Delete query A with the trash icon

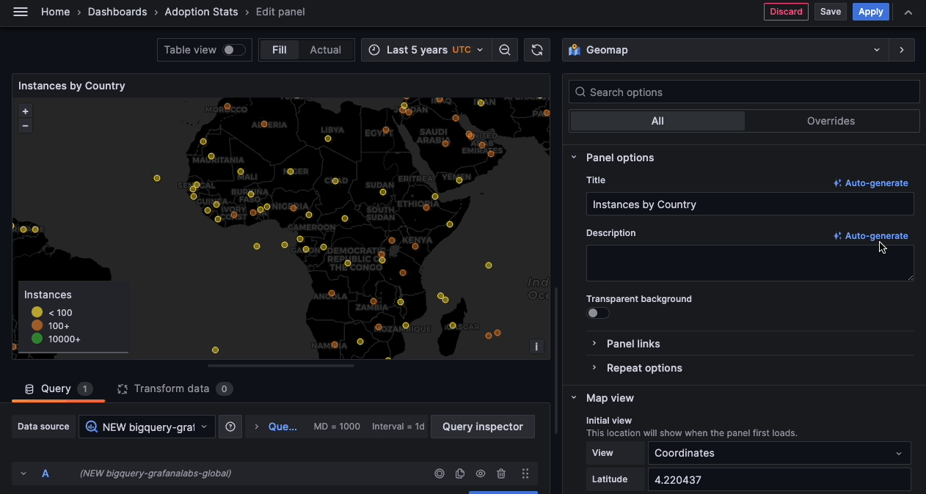(x=501, y=473)
